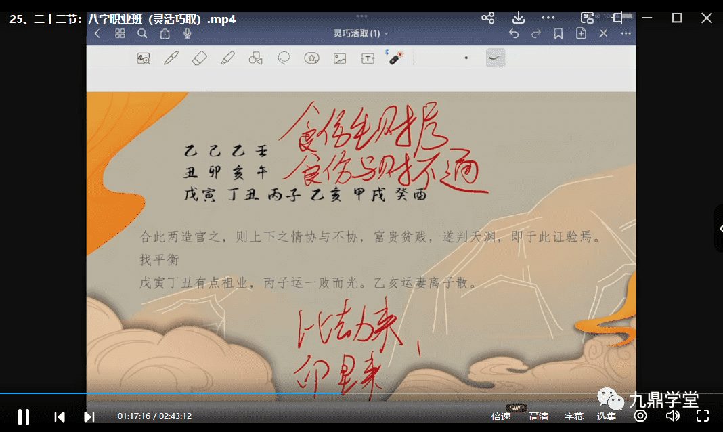Mute the volume speaker icon
Image resolution: width=723 pixels, height=432 pixels.
point(672,416)
